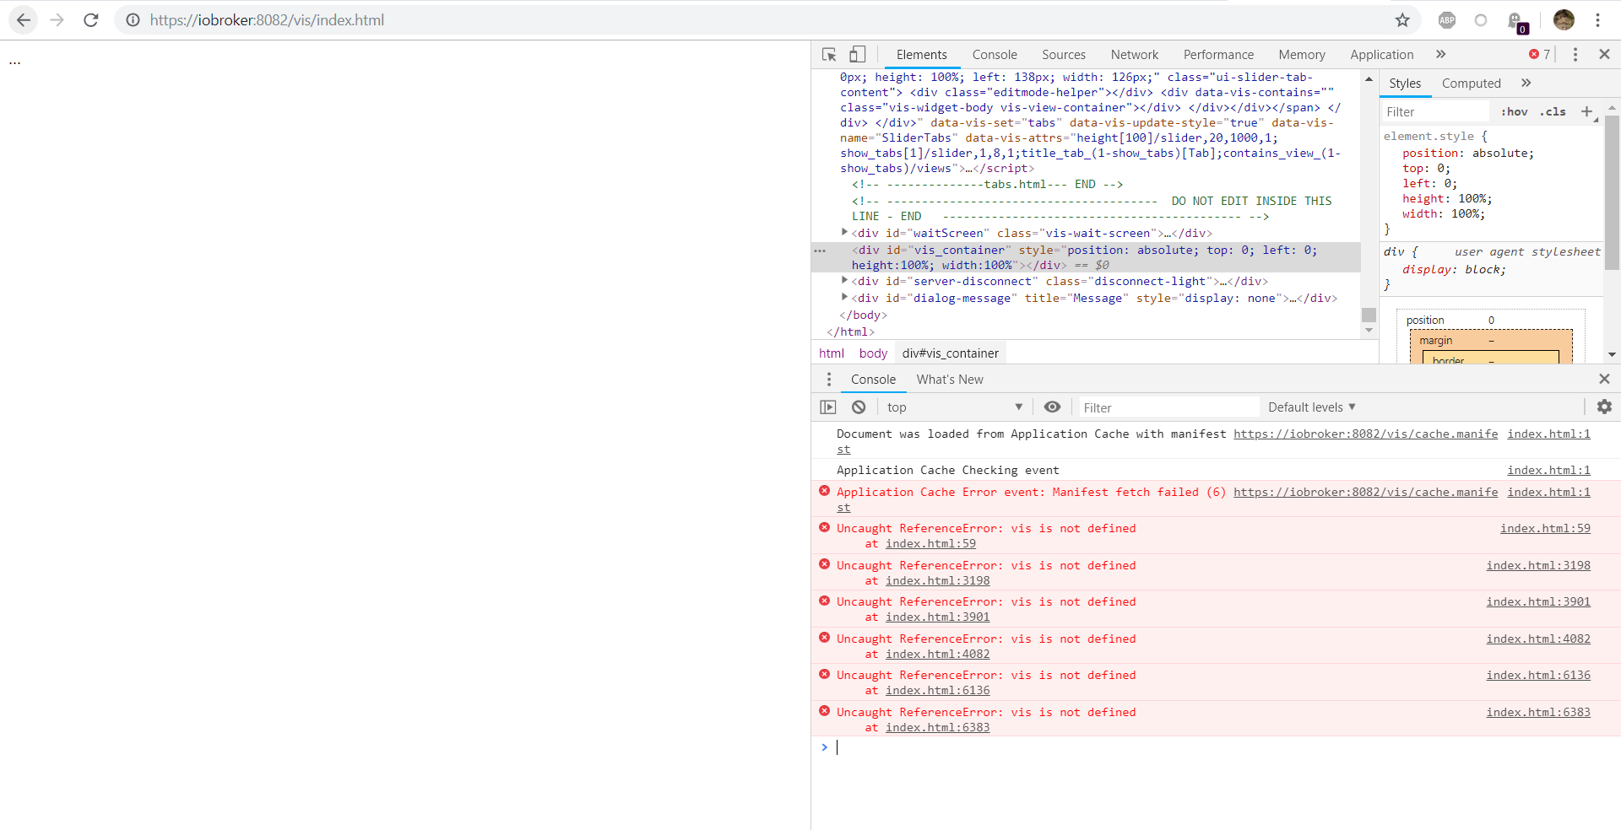The image size is (1621, 830).
Task: Open the index.html:4082 source link on right
Action: click(1538, 639)
